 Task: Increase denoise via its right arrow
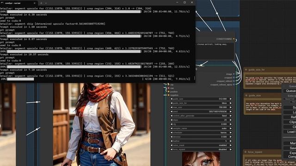pyautogui.click(x=231, y=137)
